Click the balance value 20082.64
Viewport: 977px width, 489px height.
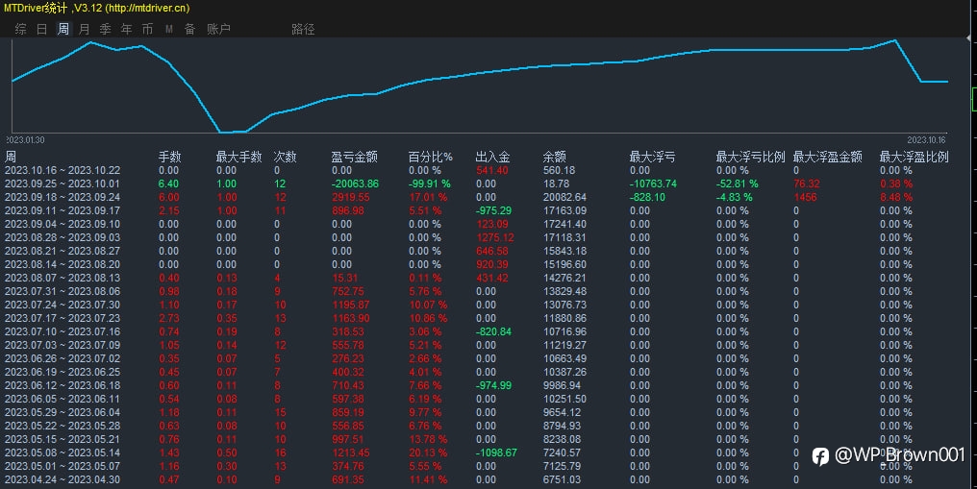[x=564, y=197]
